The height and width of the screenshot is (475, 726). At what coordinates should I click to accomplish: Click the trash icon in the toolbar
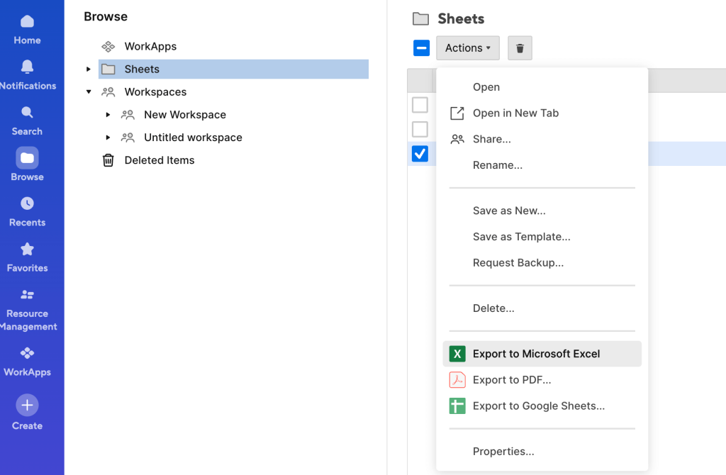(x=520, y=47)
